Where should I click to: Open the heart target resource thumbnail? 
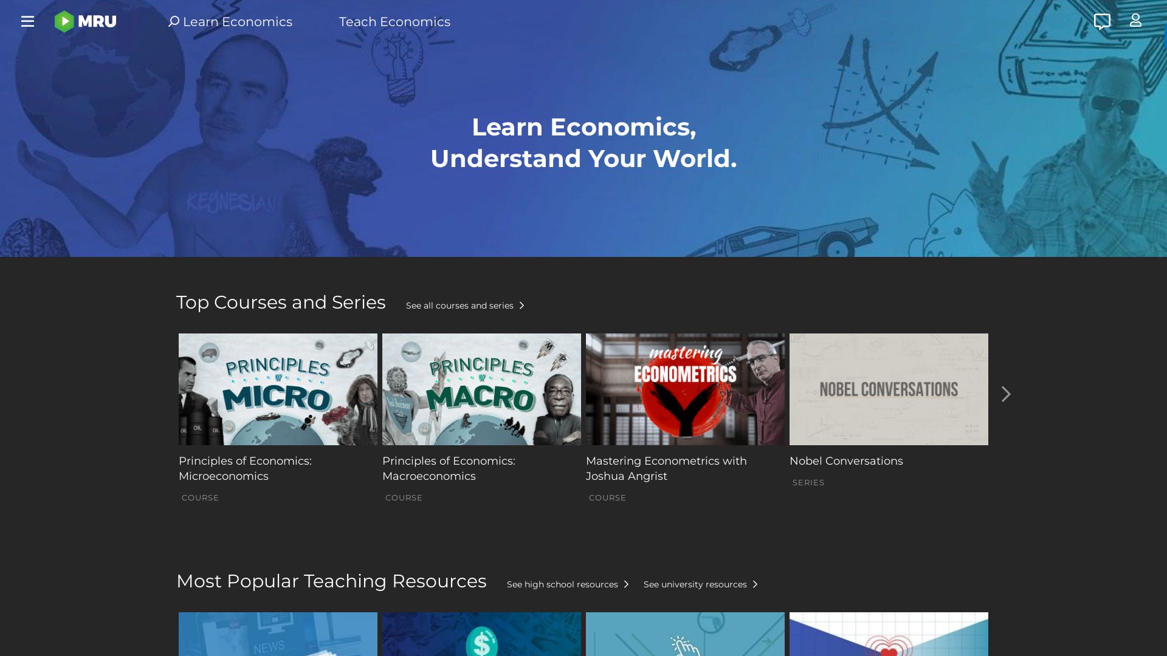click(889, 634)
